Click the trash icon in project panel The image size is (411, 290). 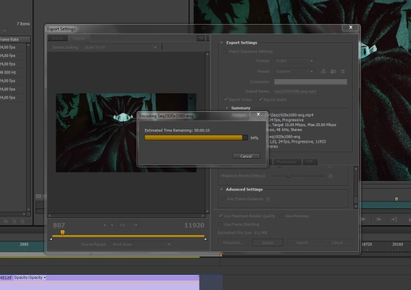(23, 221)
